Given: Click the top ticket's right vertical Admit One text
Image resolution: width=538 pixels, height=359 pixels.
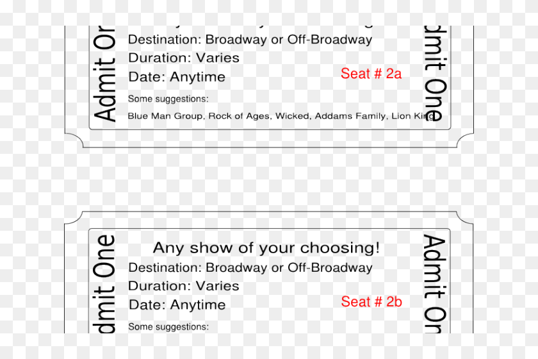Looking at the screenshot, I should [436, 74].
